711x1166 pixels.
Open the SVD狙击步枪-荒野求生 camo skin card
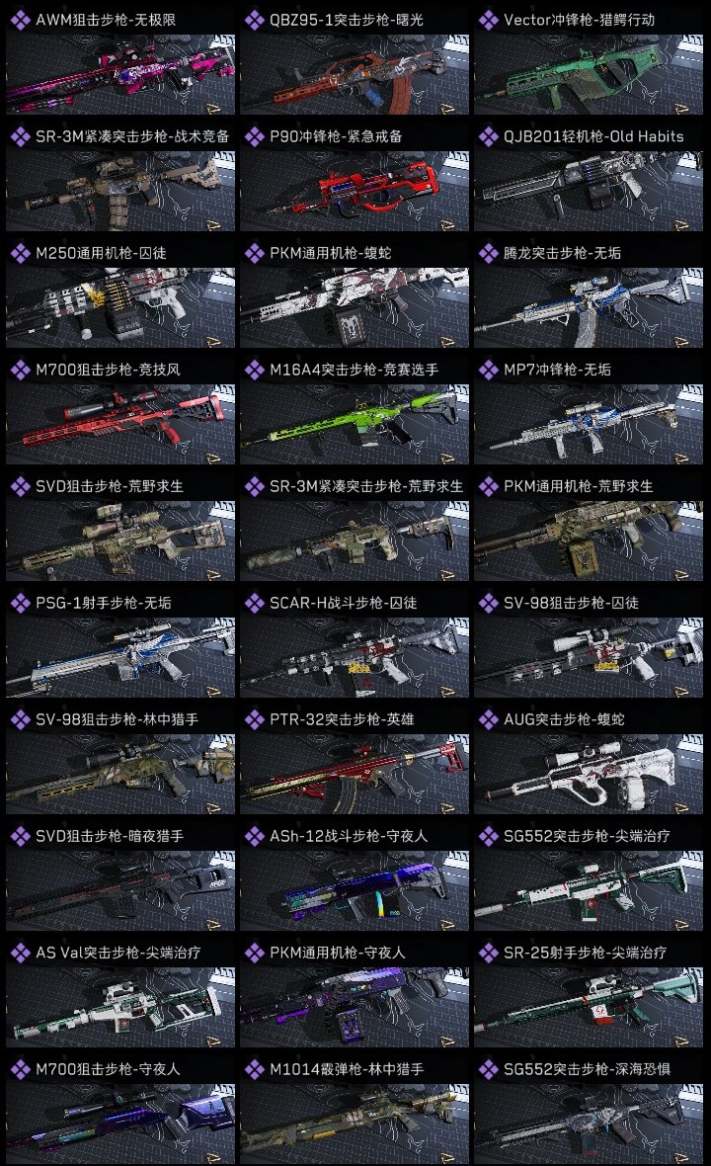tap(120, 527)
